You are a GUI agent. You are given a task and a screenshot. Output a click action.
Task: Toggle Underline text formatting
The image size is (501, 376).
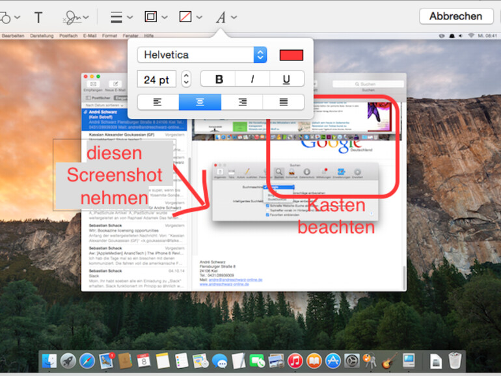[x=286, y=79]
